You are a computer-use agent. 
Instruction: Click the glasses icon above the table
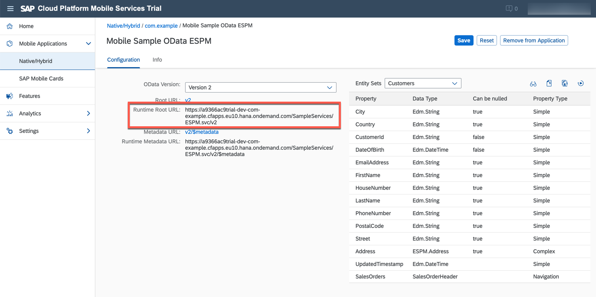pyautogui.click(x=533, y=83)
